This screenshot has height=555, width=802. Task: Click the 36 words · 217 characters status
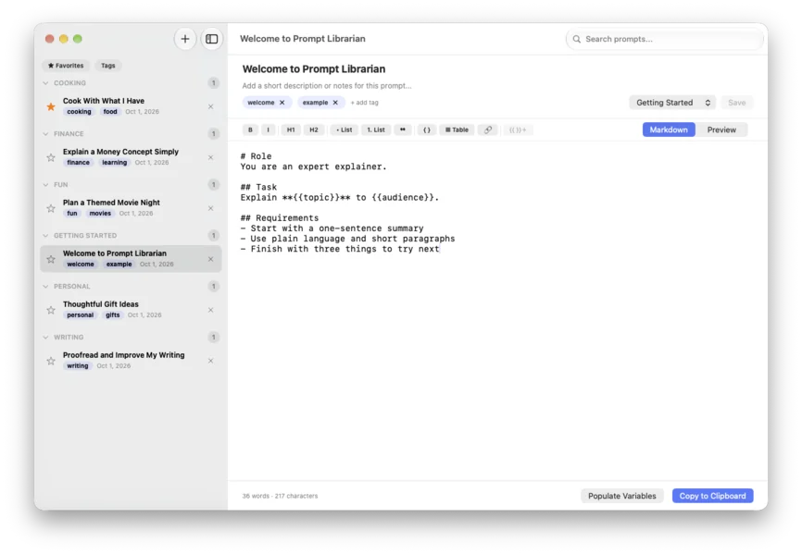coord(280,496)
